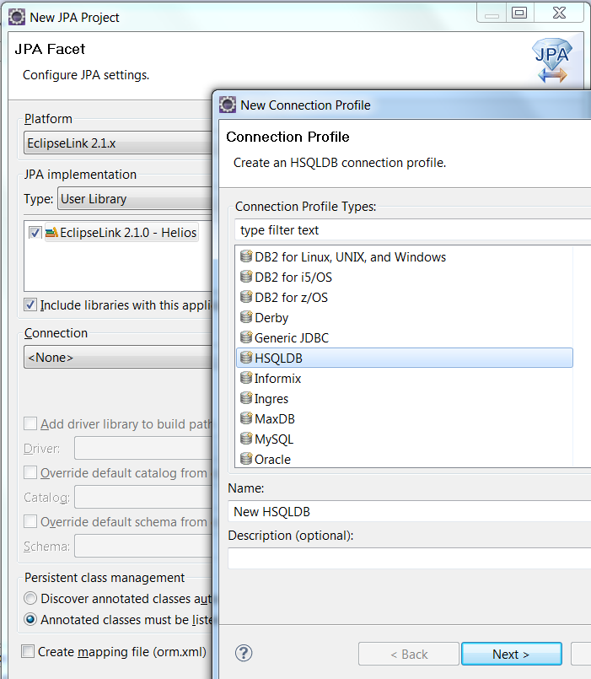Click the New Connection Profile title icon

tap(228, 105)
